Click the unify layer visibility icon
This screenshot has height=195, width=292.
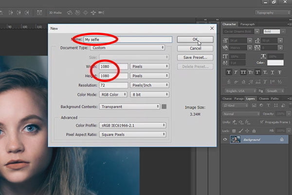[x=241, y=122]
